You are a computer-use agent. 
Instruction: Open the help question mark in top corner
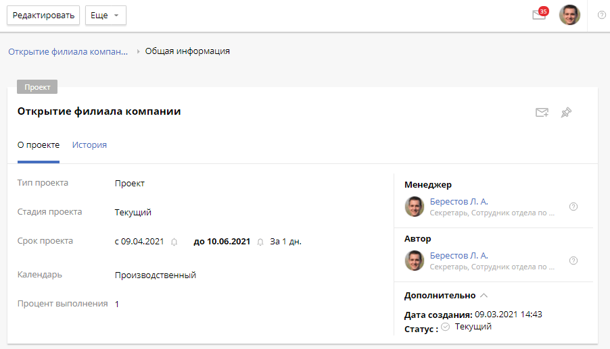[x=602, y=15]
